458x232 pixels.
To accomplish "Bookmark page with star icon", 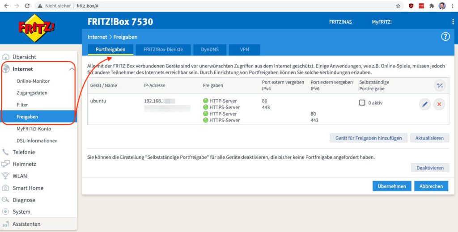I will tap(398, 6).
